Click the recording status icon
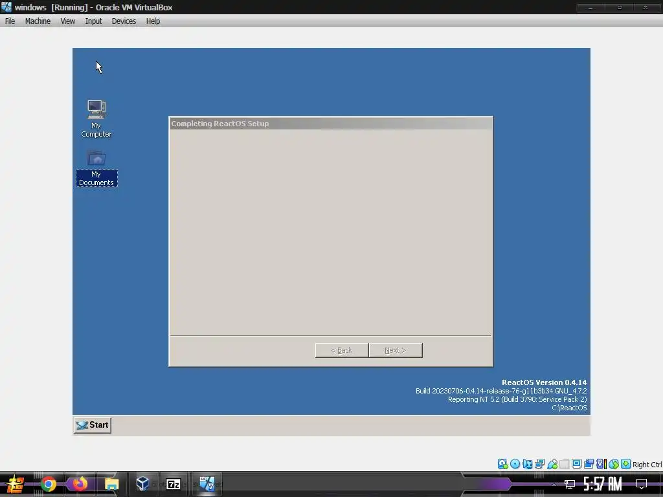Image resolution: width=663 pixels, height=497 pixels. point(589,464)
